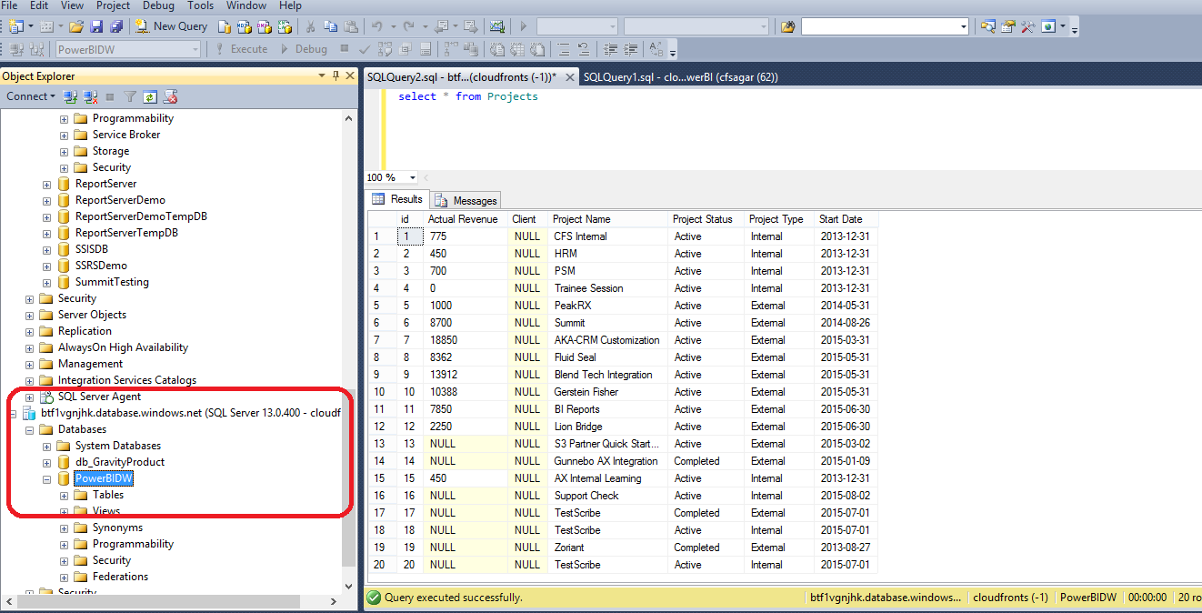Click the Parse checkmark icon

click(x=365, y=49)
